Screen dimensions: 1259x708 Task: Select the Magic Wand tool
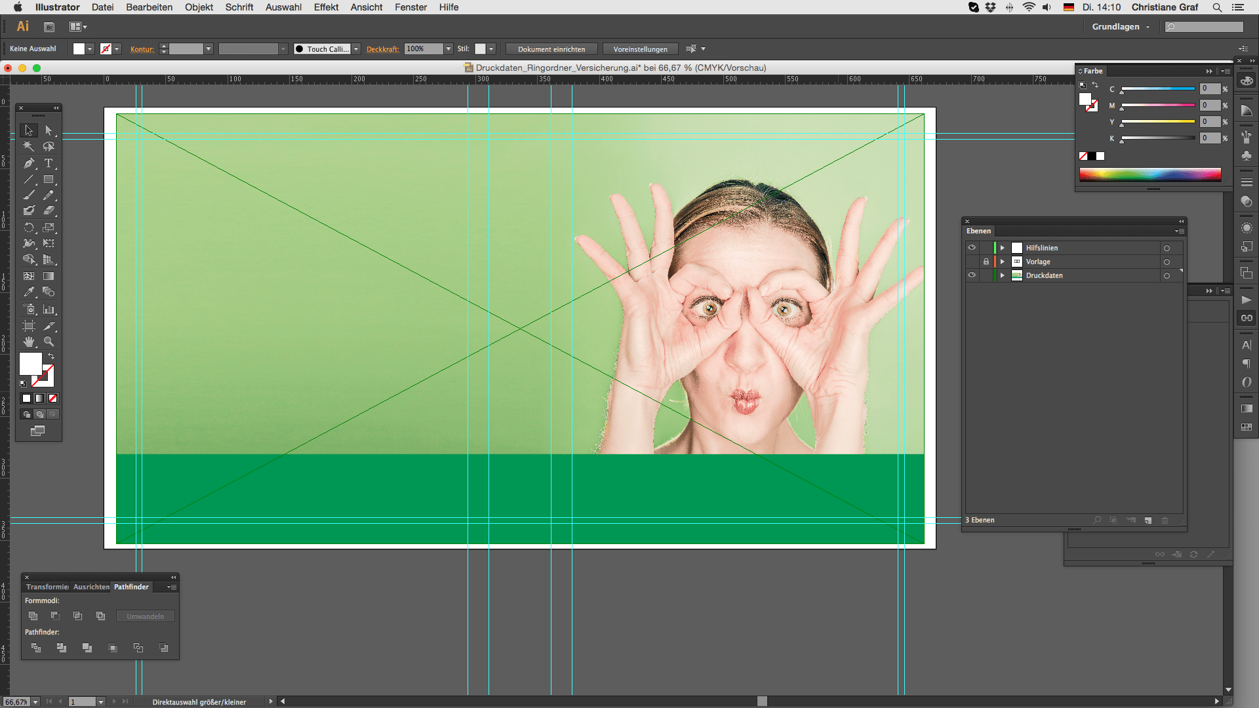click(x=29, y=147)
